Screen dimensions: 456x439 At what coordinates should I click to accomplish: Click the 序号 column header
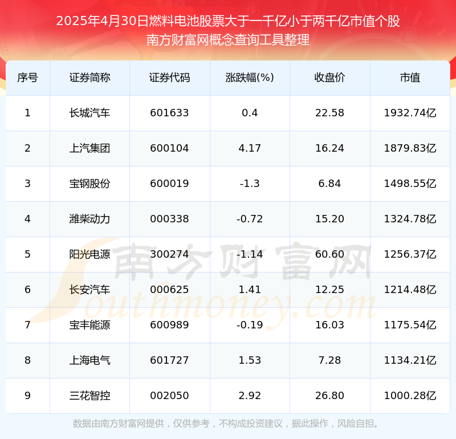pyautogui.click(x=27, y=78)
